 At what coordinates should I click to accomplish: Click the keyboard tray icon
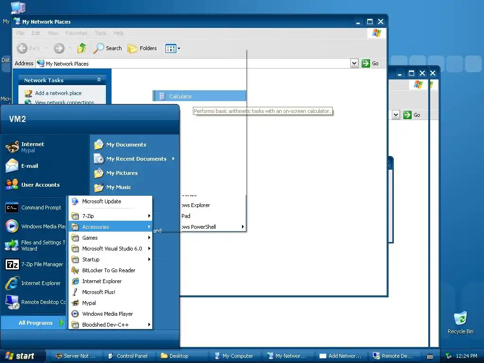tap(430, 356)
